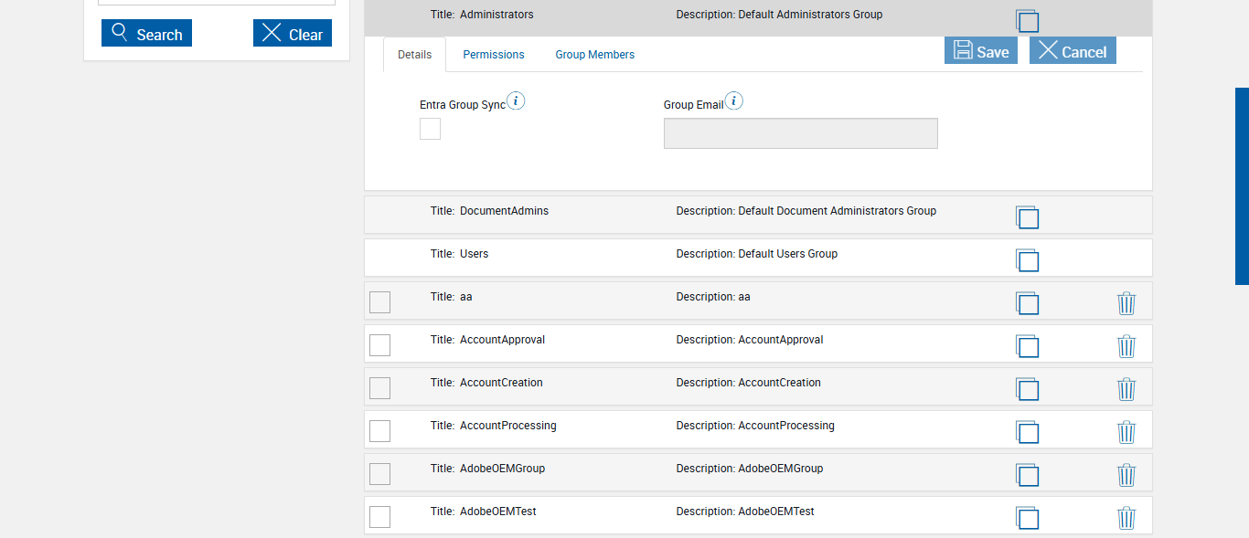Check the AdobeOEMGroup row checkbox

click(x=379, y=474)
